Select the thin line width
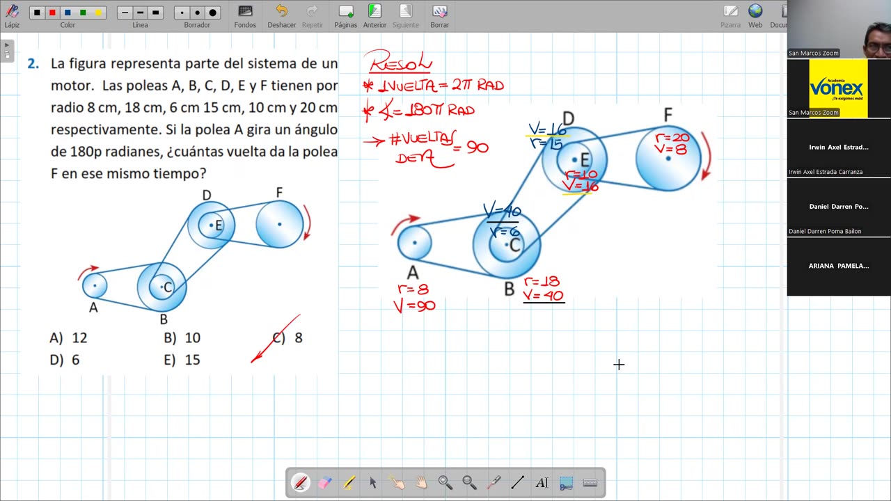 125,13
